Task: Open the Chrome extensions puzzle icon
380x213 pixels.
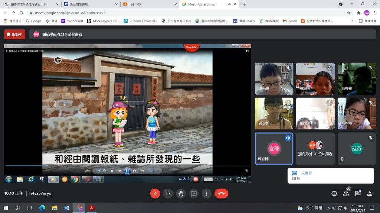Action: 359,13
